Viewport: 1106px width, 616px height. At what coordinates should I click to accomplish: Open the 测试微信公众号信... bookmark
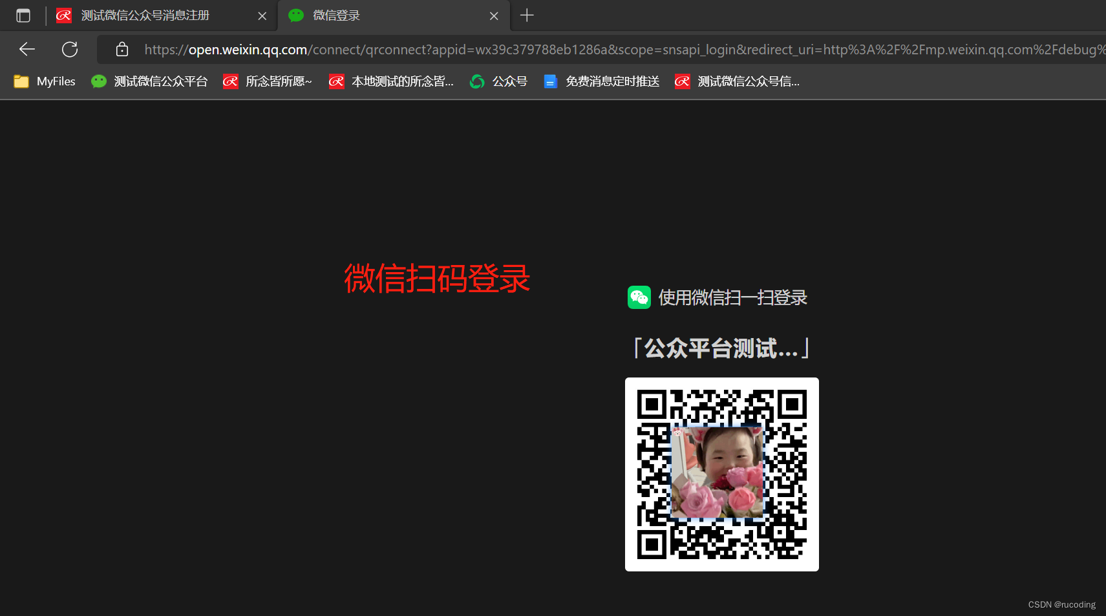coord(737,81)
